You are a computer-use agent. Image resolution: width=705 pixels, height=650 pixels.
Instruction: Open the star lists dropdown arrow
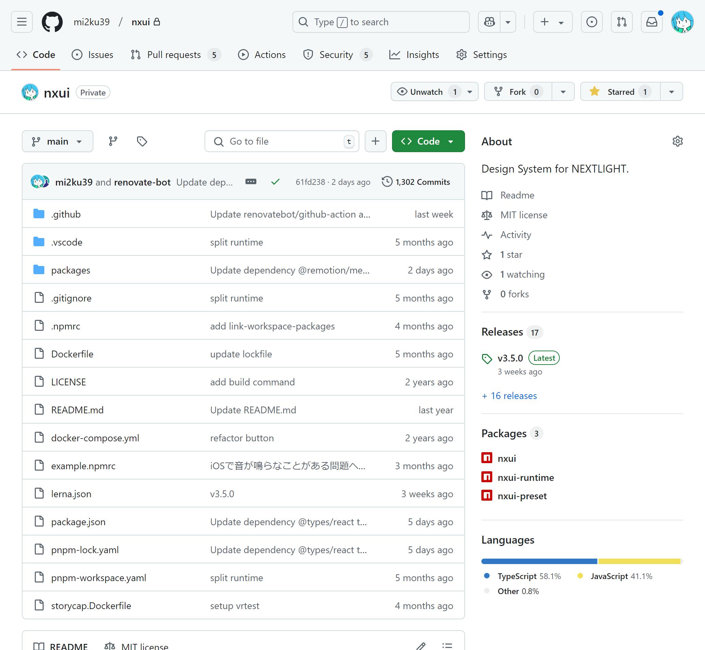(672, 92)
